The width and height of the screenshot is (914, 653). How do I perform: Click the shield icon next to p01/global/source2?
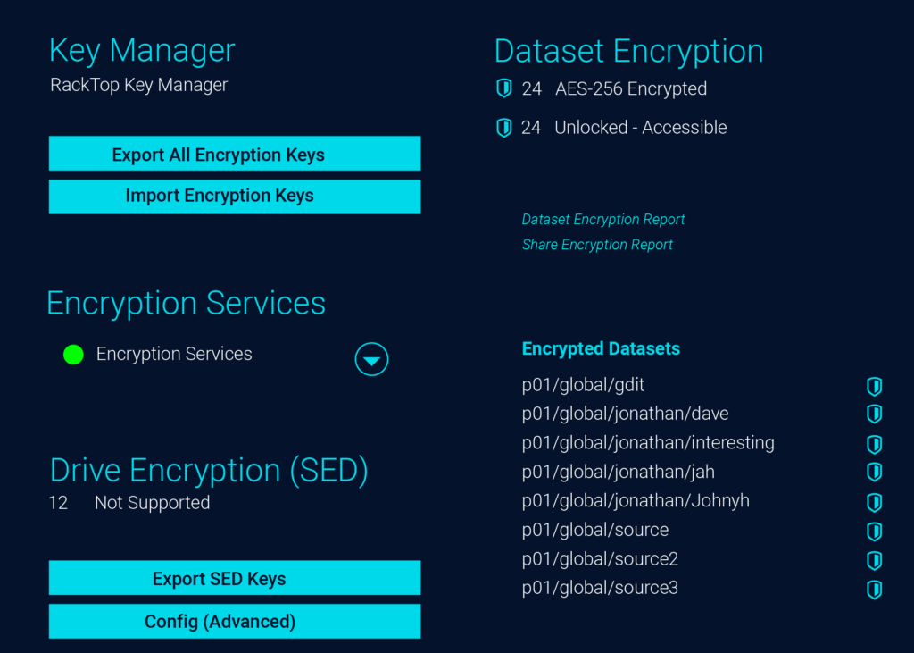[874, 560]
